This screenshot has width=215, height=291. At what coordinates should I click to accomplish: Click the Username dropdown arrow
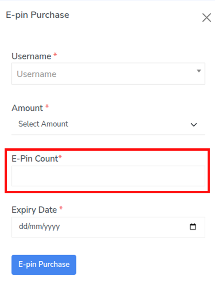(199, 71)
